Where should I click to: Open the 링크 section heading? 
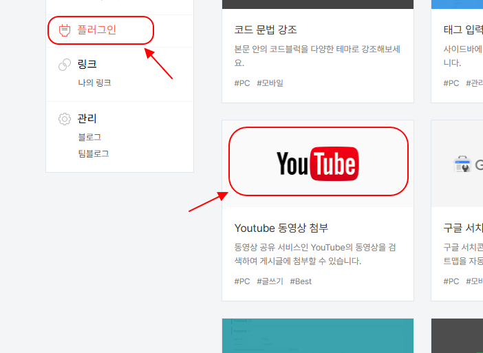click(x=87, y=64)
